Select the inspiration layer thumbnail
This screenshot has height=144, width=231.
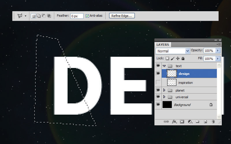click(172, 82)
